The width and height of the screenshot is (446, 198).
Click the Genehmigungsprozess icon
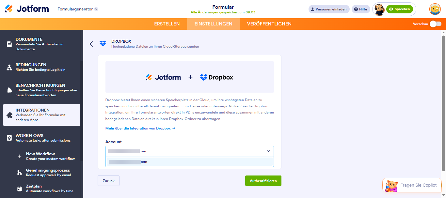(x=20, y=173)
